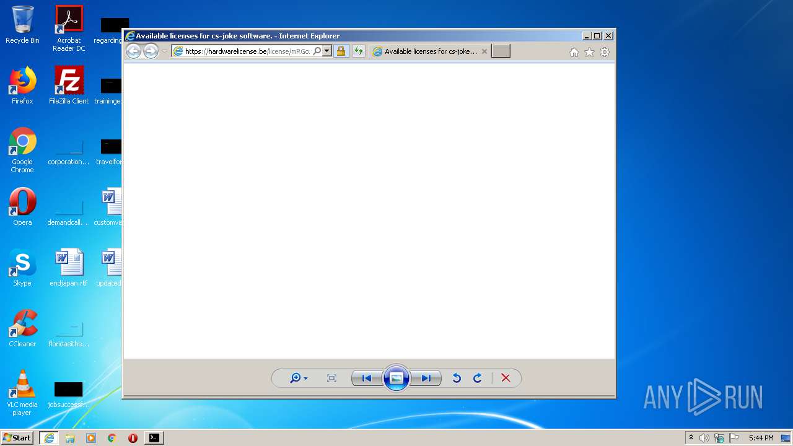Go to the next image
793x446 pixels.
(426, 378)
